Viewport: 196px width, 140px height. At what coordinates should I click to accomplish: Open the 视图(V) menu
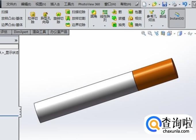click(x=41, y=4)
